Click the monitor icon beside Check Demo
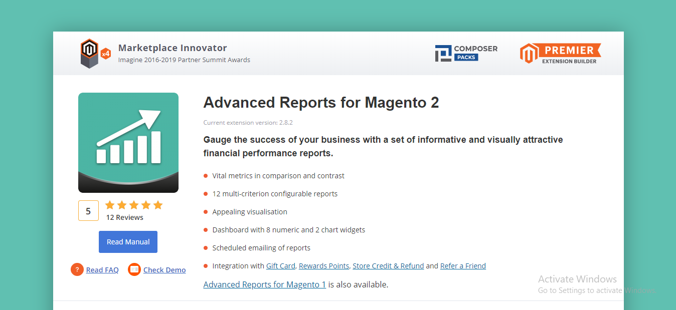Viewport: 676px width, 310px height. click(x=134, y=269)
